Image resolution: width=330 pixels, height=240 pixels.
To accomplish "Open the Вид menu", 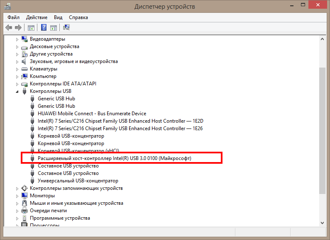I will point(58,17).
